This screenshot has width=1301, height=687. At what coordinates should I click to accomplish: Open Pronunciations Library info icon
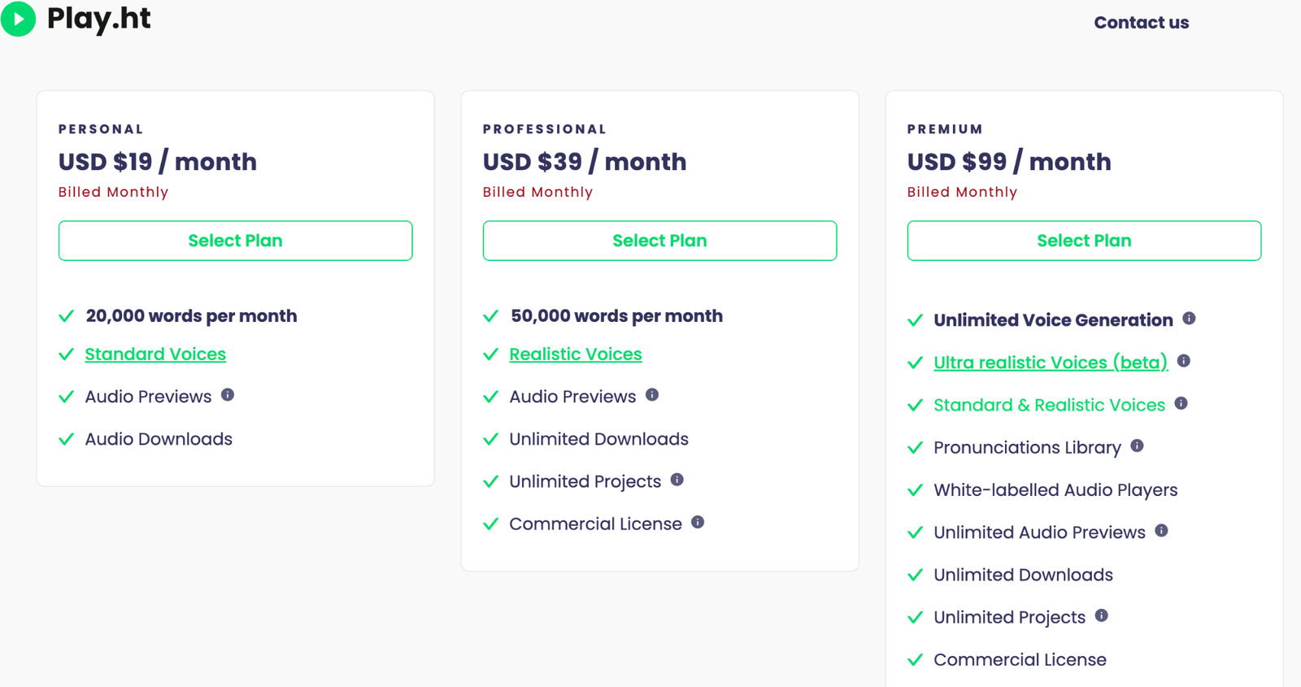coord(1138,446)
